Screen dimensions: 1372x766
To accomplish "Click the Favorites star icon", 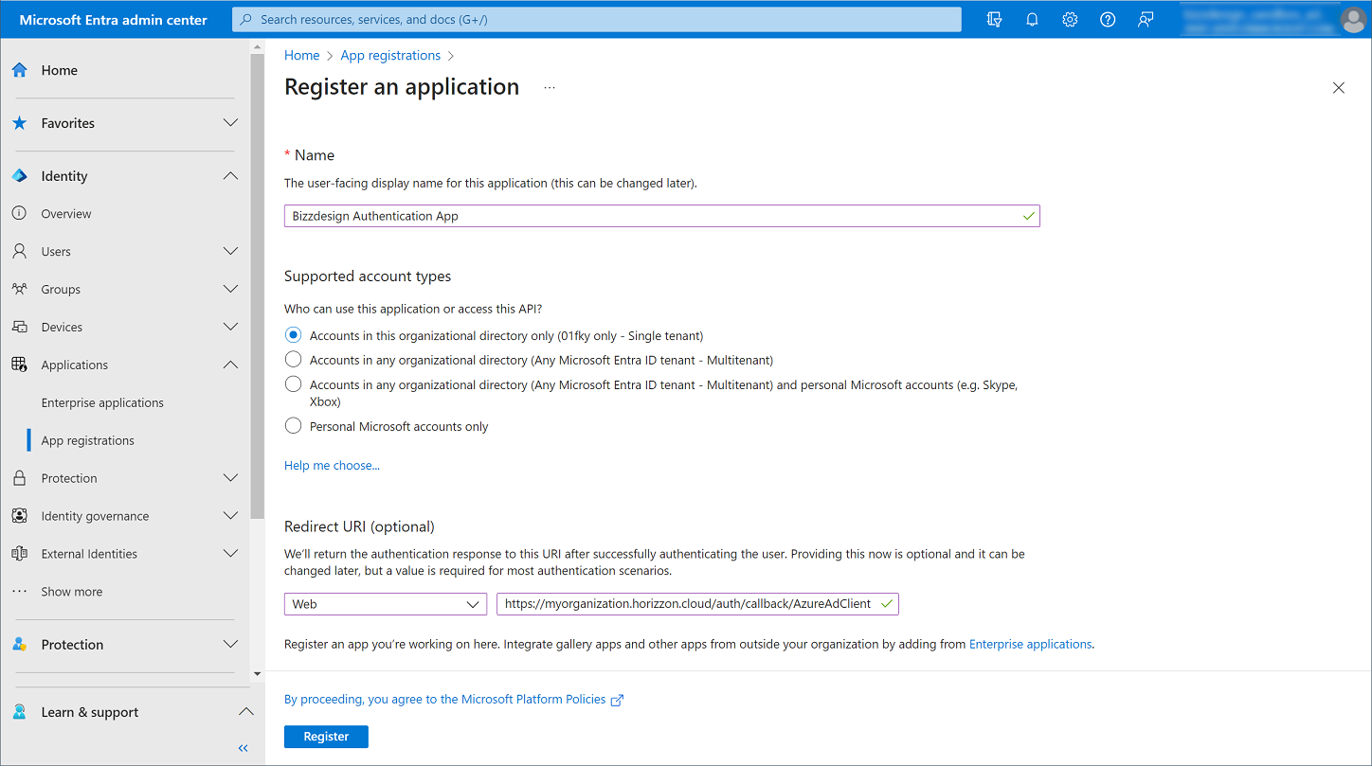I will coord(19,123).
